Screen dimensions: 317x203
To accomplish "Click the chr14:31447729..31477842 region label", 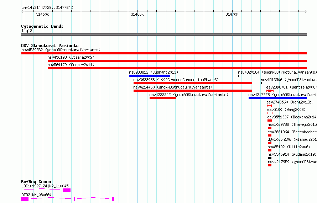I will coord(47,8).
